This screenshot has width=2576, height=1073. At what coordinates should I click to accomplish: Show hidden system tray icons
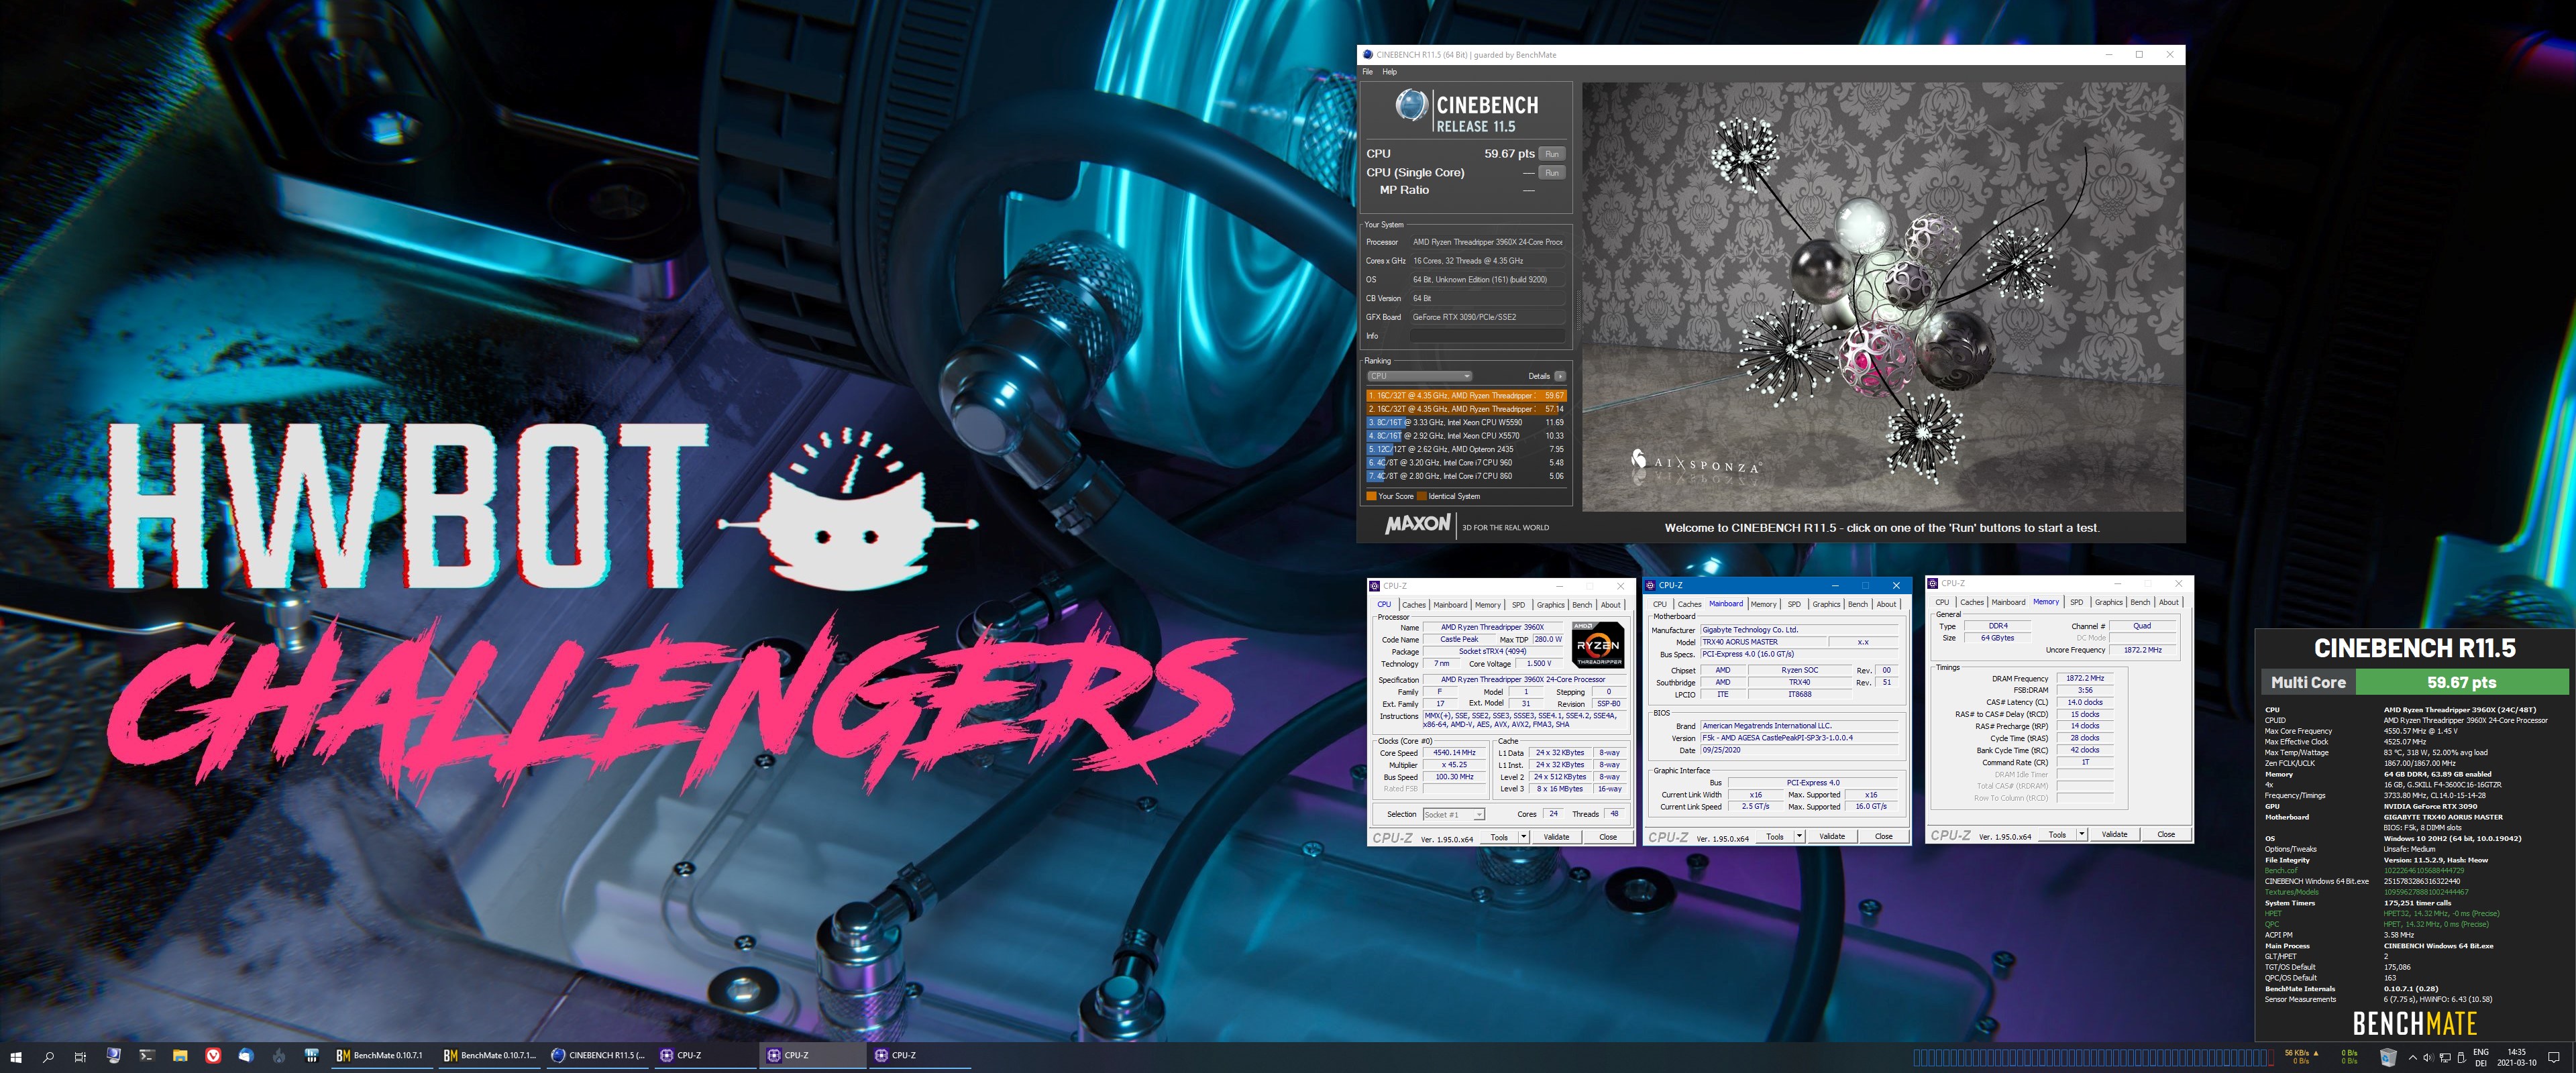pos(2412,1057)
